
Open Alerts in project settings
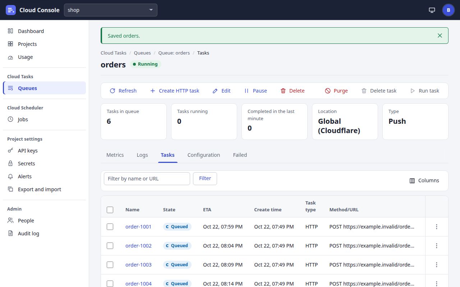[44, 177]
